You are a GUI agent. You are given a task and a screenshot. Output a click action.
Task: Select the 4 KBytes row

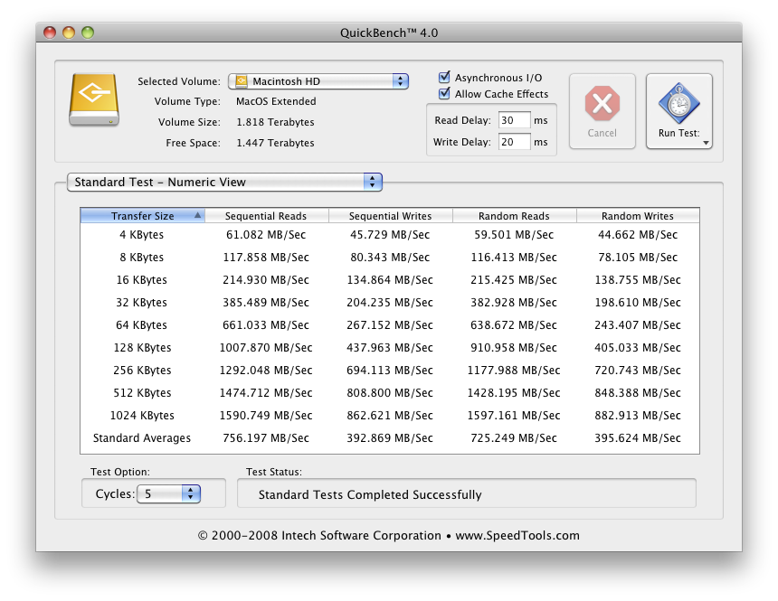(x=390, y=235)
